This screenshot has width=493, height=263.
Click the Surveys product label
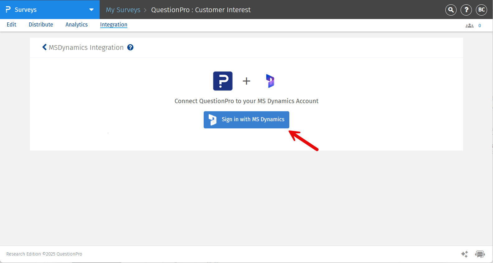coord(26,10)
